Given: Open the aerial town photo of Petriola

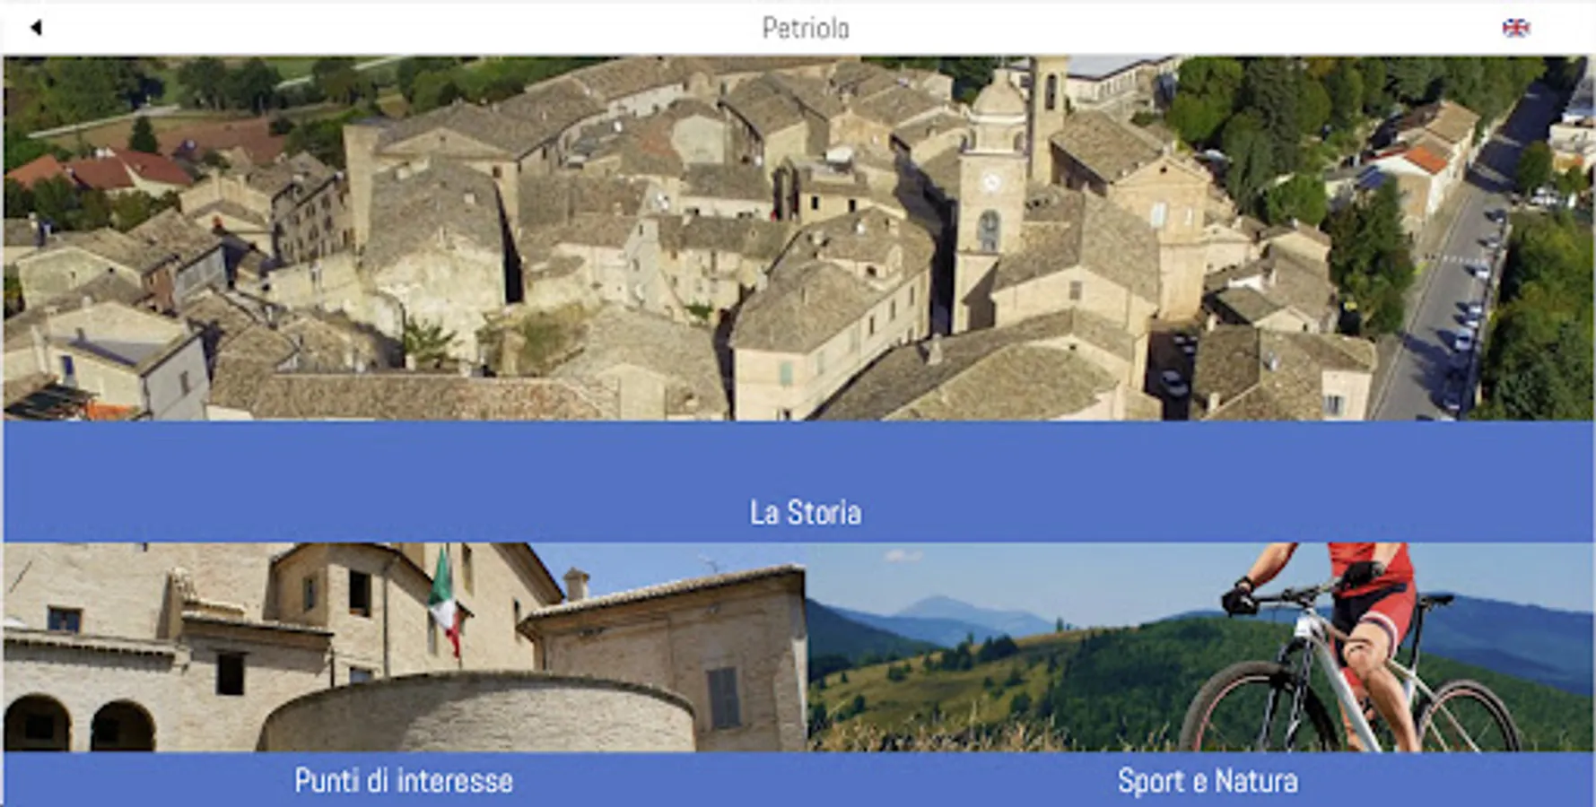Looking at the screenshot, I should [x=798, y=238].
